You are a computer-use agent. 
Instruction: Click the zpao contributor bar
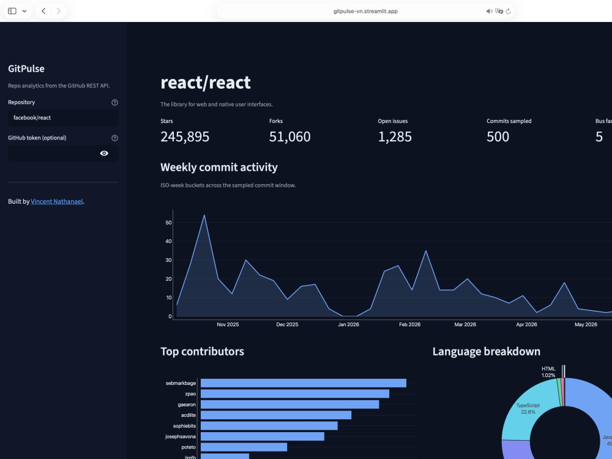295,394
